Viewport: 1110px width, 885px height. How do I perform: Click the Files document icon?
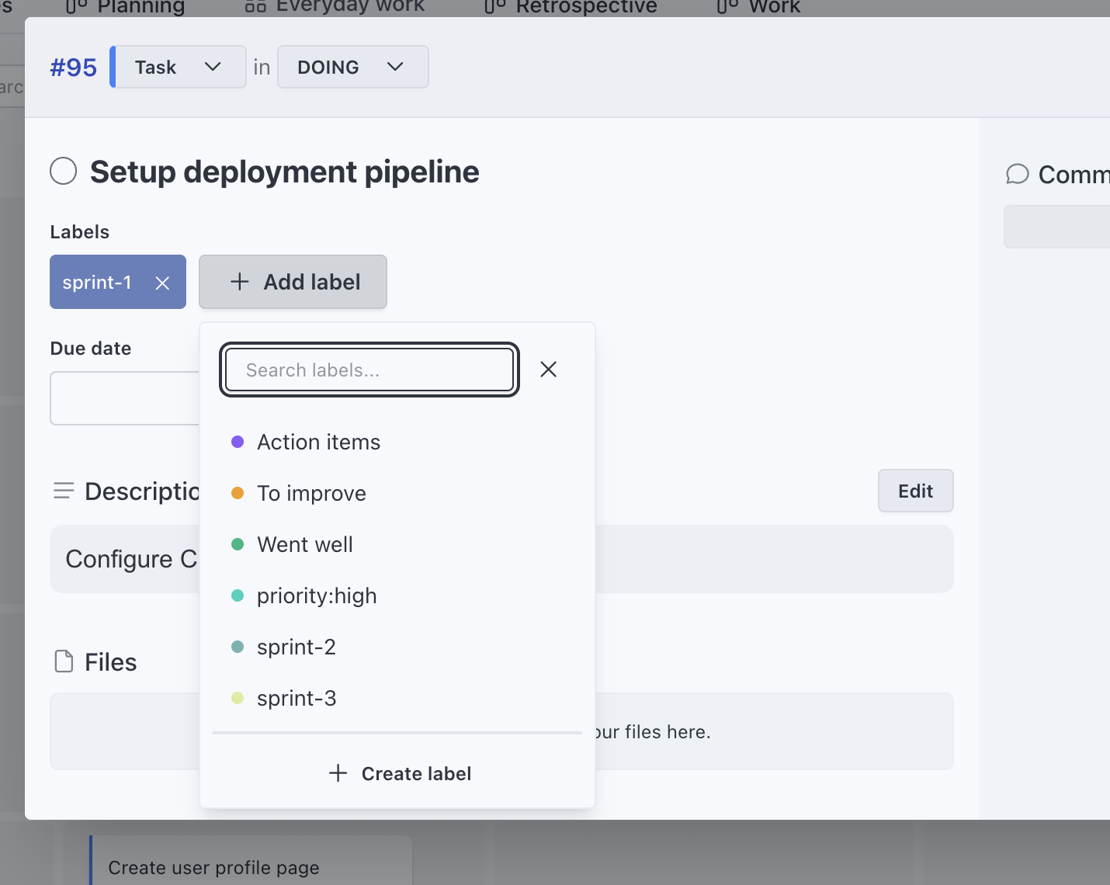[64, 662]
